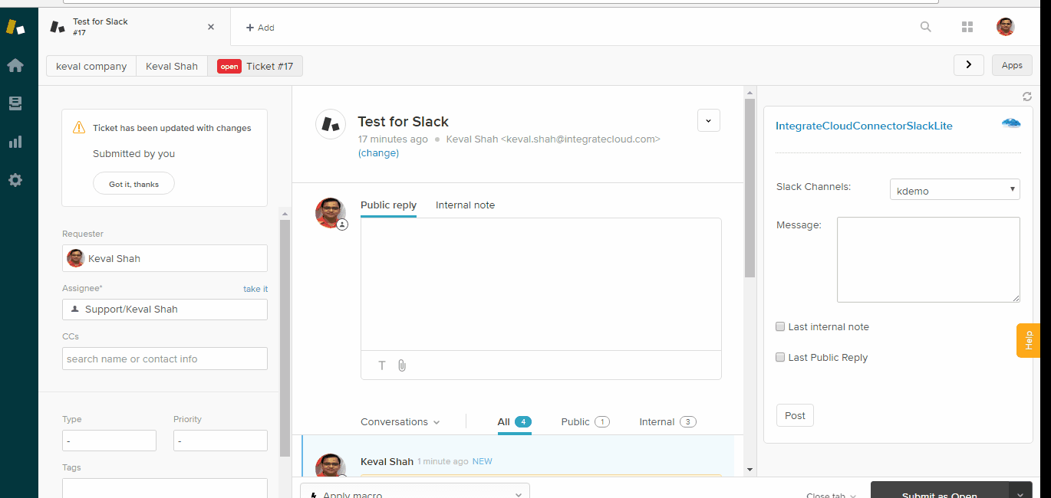Image resolution: width=1051 pixels, height=498 pixels.
Task: Open the Views icon in sidebar
Action: click(x=15, y=104)
